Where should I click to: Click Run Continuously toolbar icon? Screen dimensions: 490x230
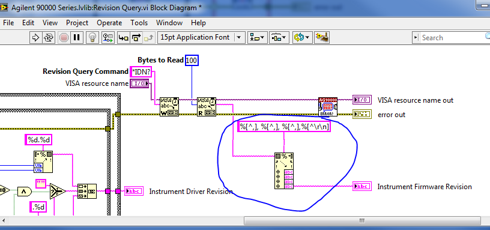point(49,37)
